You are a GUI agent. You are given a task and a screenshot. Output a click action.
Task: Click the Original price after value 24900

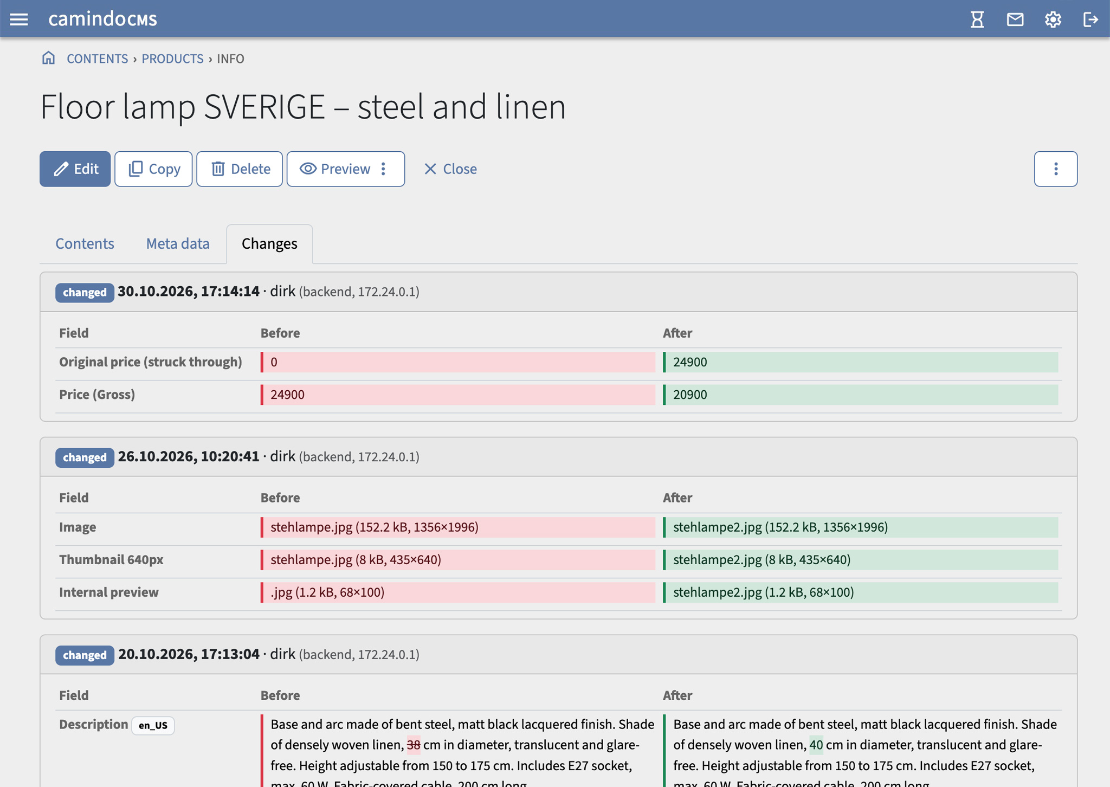[861, 362]
